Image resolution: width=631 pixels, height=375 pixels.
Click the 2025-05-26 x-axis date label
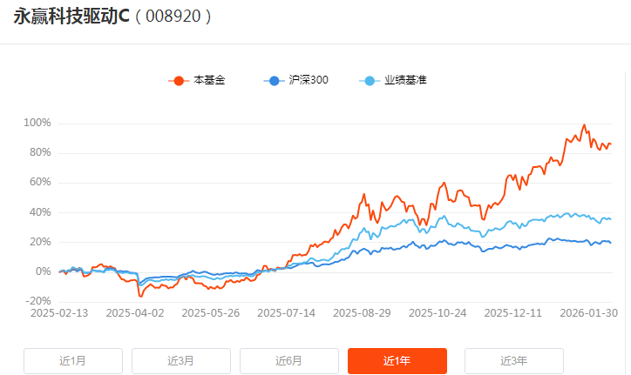[211, 312]
